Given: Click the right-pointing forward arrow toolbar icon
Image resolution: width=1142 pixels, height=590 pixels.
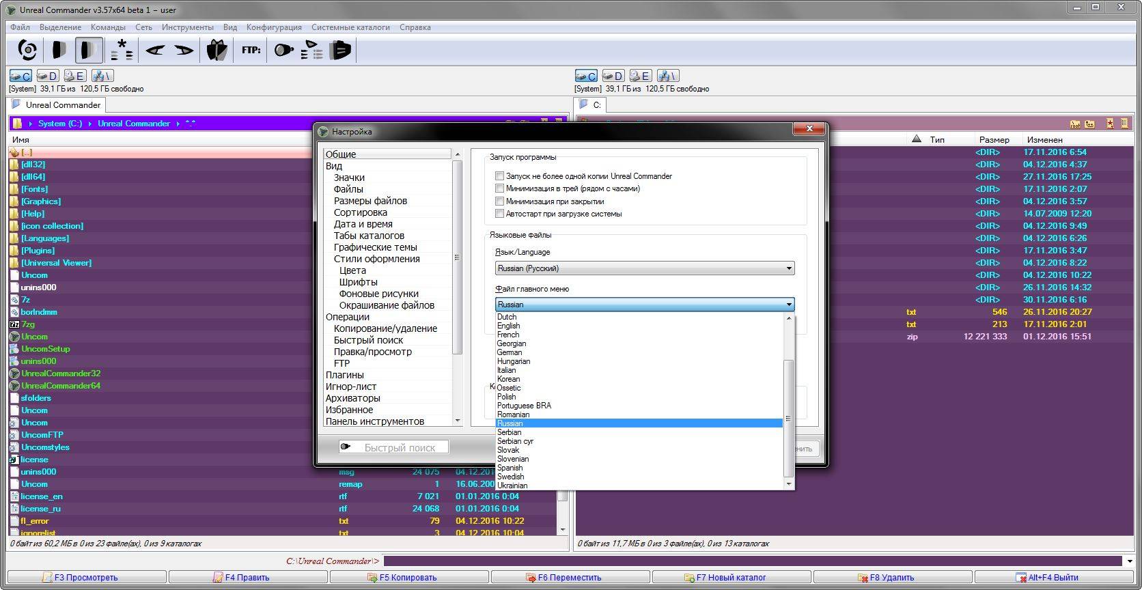Looking at the screenshot, I should point(184,50).
